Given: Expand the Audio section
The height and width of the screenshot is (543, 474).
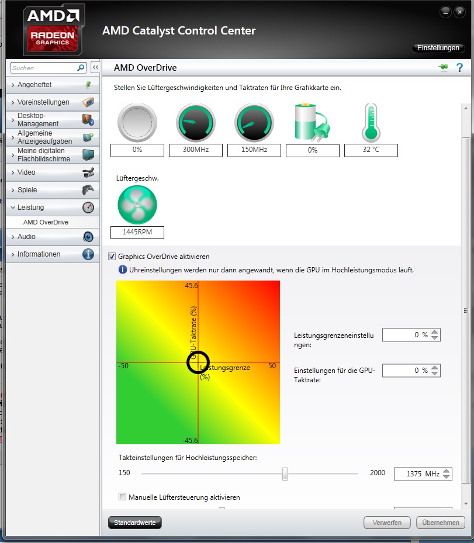Looking at the screenshot, I should (x=13, y=237).
